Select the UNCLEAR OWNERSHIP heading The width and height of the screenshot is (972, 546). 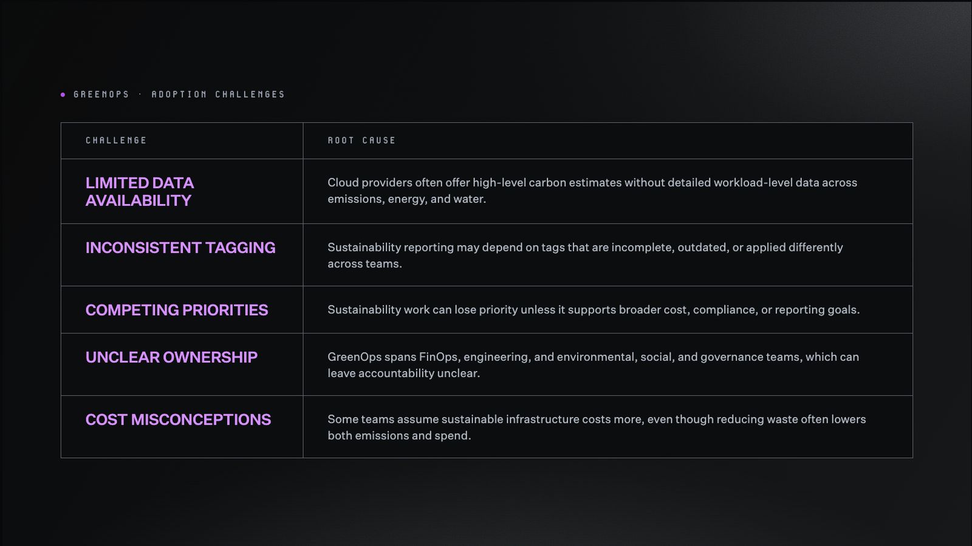point(171,357)
